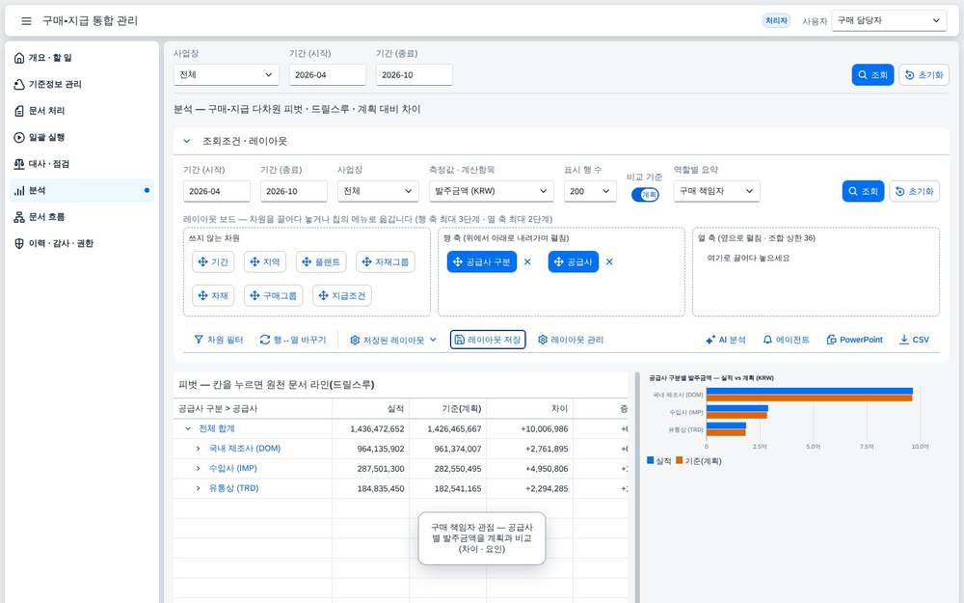Open the 차원 필터 filter
The width and height of the screenshot is (964, 603).
[x=219, y=340]
